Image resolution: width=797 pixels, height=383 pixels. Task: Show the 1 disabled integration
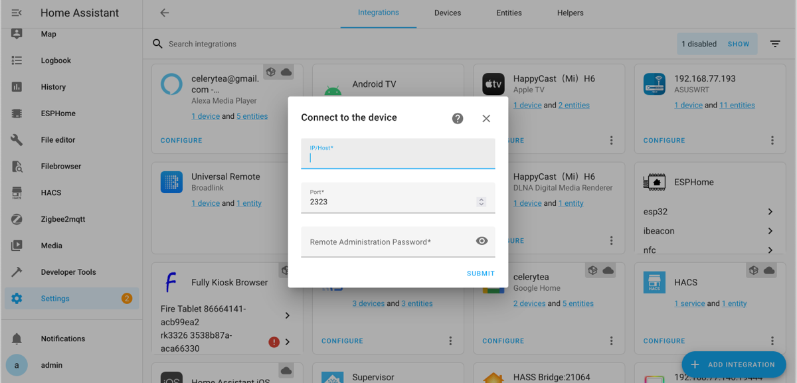[739, 44]
